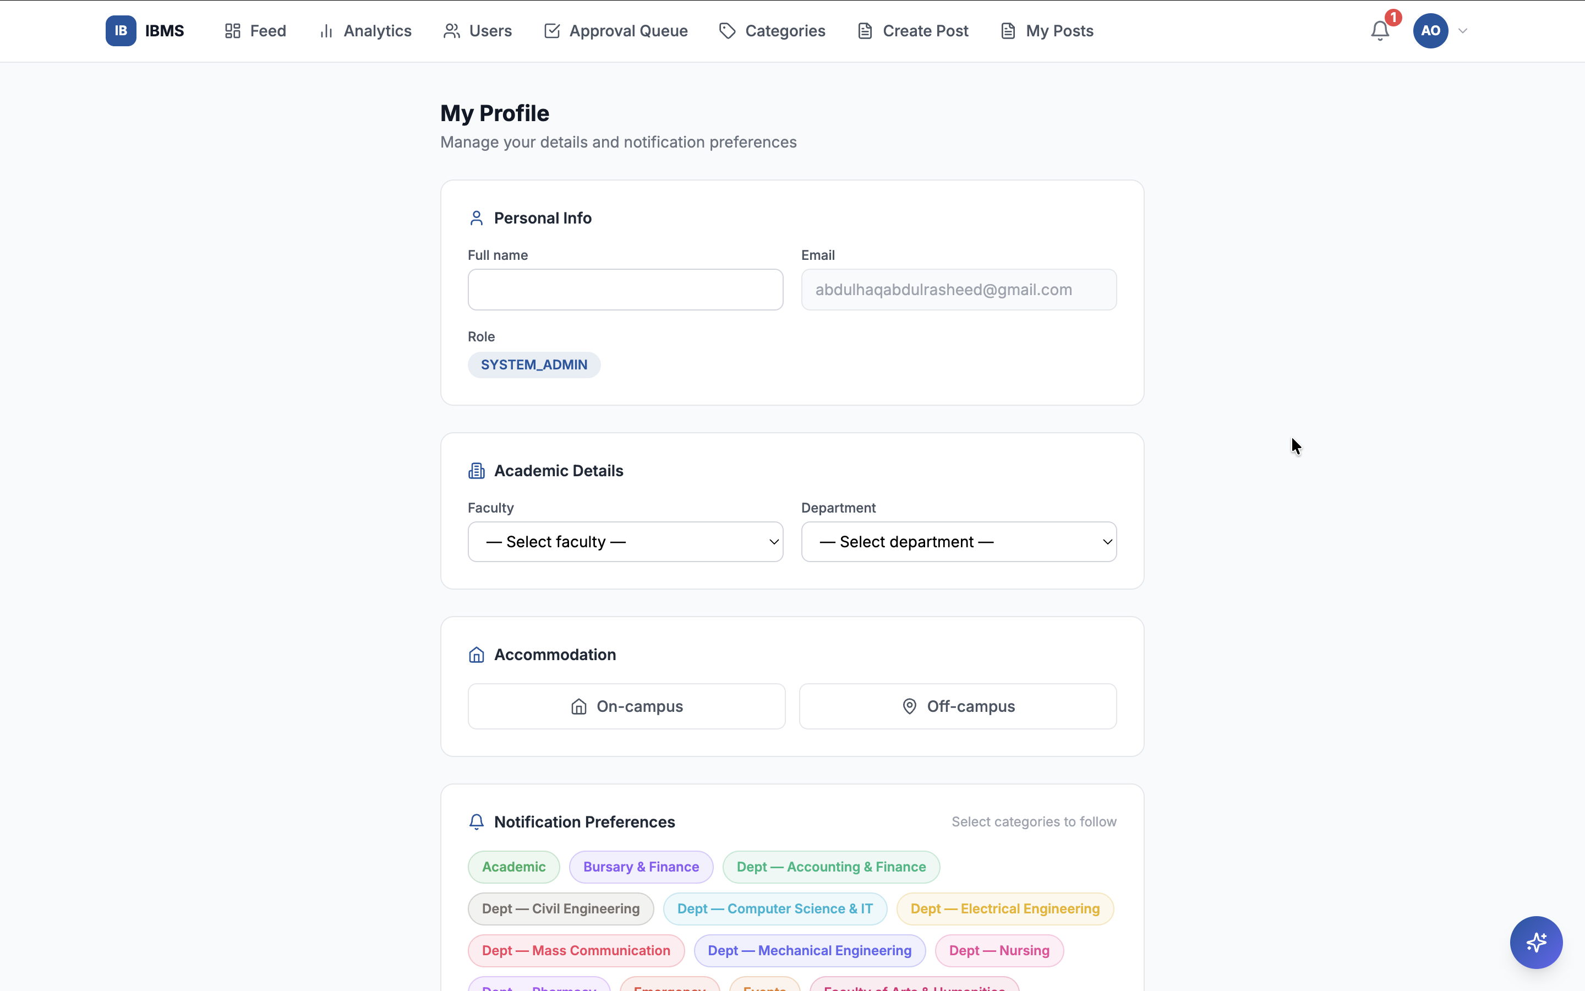
Task: Click the Approval Queue checkbox icon
Action: coord(551,31)
